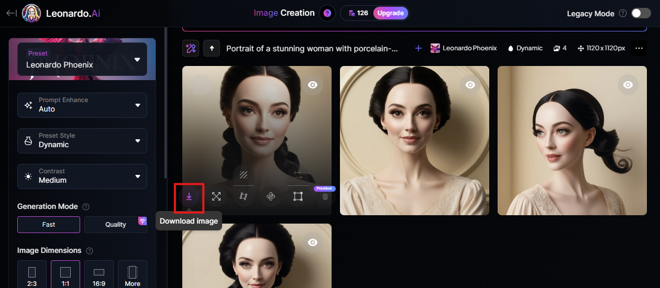Open the orbit camera icon on first portrait
Image resolution: width=660 pixels, height=288 pixels.
click(271, 196)
